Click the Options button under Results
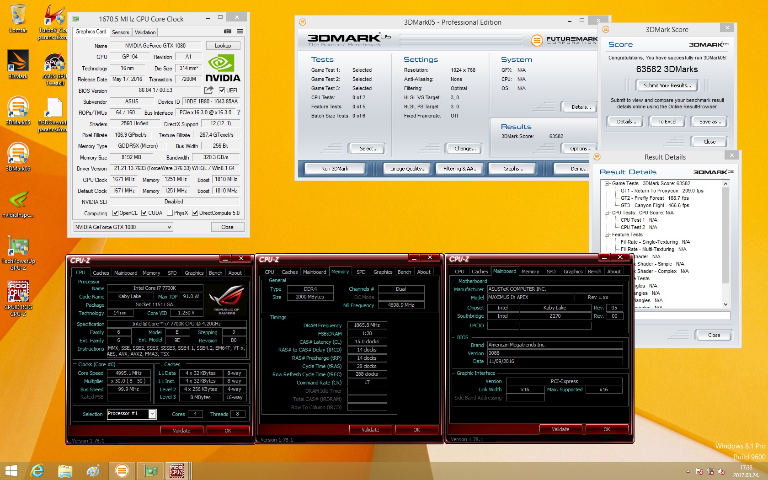 [x=579, y=149]
